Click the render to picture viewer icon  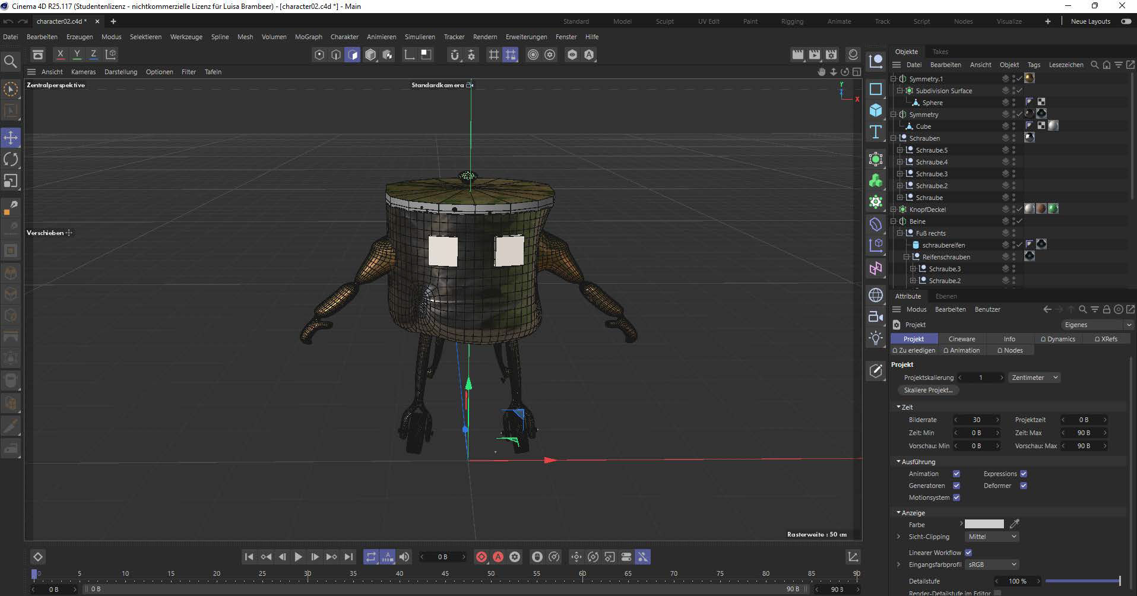(x=815, y=55)
